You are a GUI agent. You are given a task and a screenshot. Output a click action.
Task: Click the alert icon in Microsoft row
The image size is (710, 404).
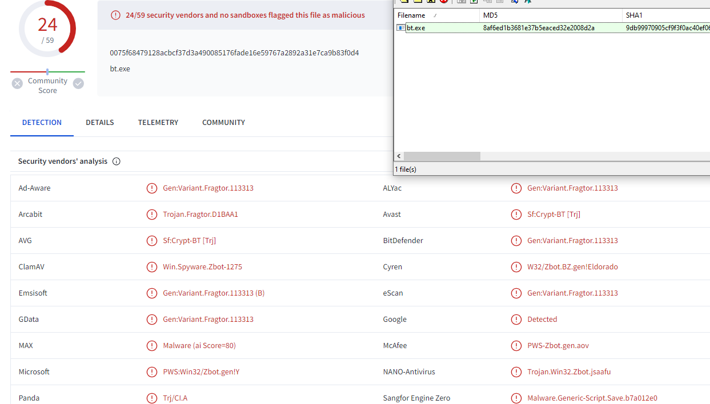click(x=152, y=372)
